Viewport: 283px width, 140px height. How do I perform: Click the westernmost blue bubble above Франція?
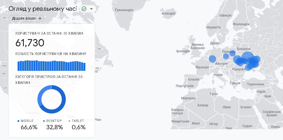coord(212,59)
